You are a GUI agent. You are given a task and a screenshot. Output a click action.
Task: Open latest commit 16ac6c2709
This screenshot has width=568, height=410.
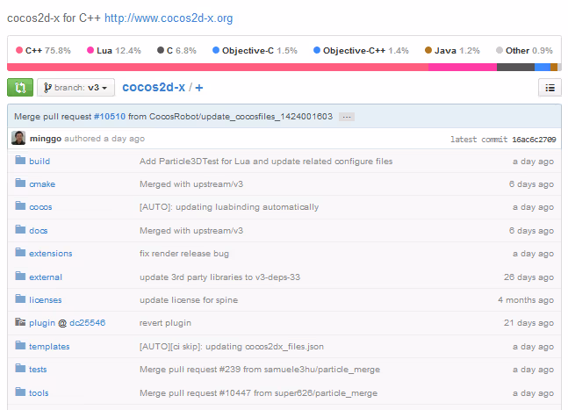(534, 140)
